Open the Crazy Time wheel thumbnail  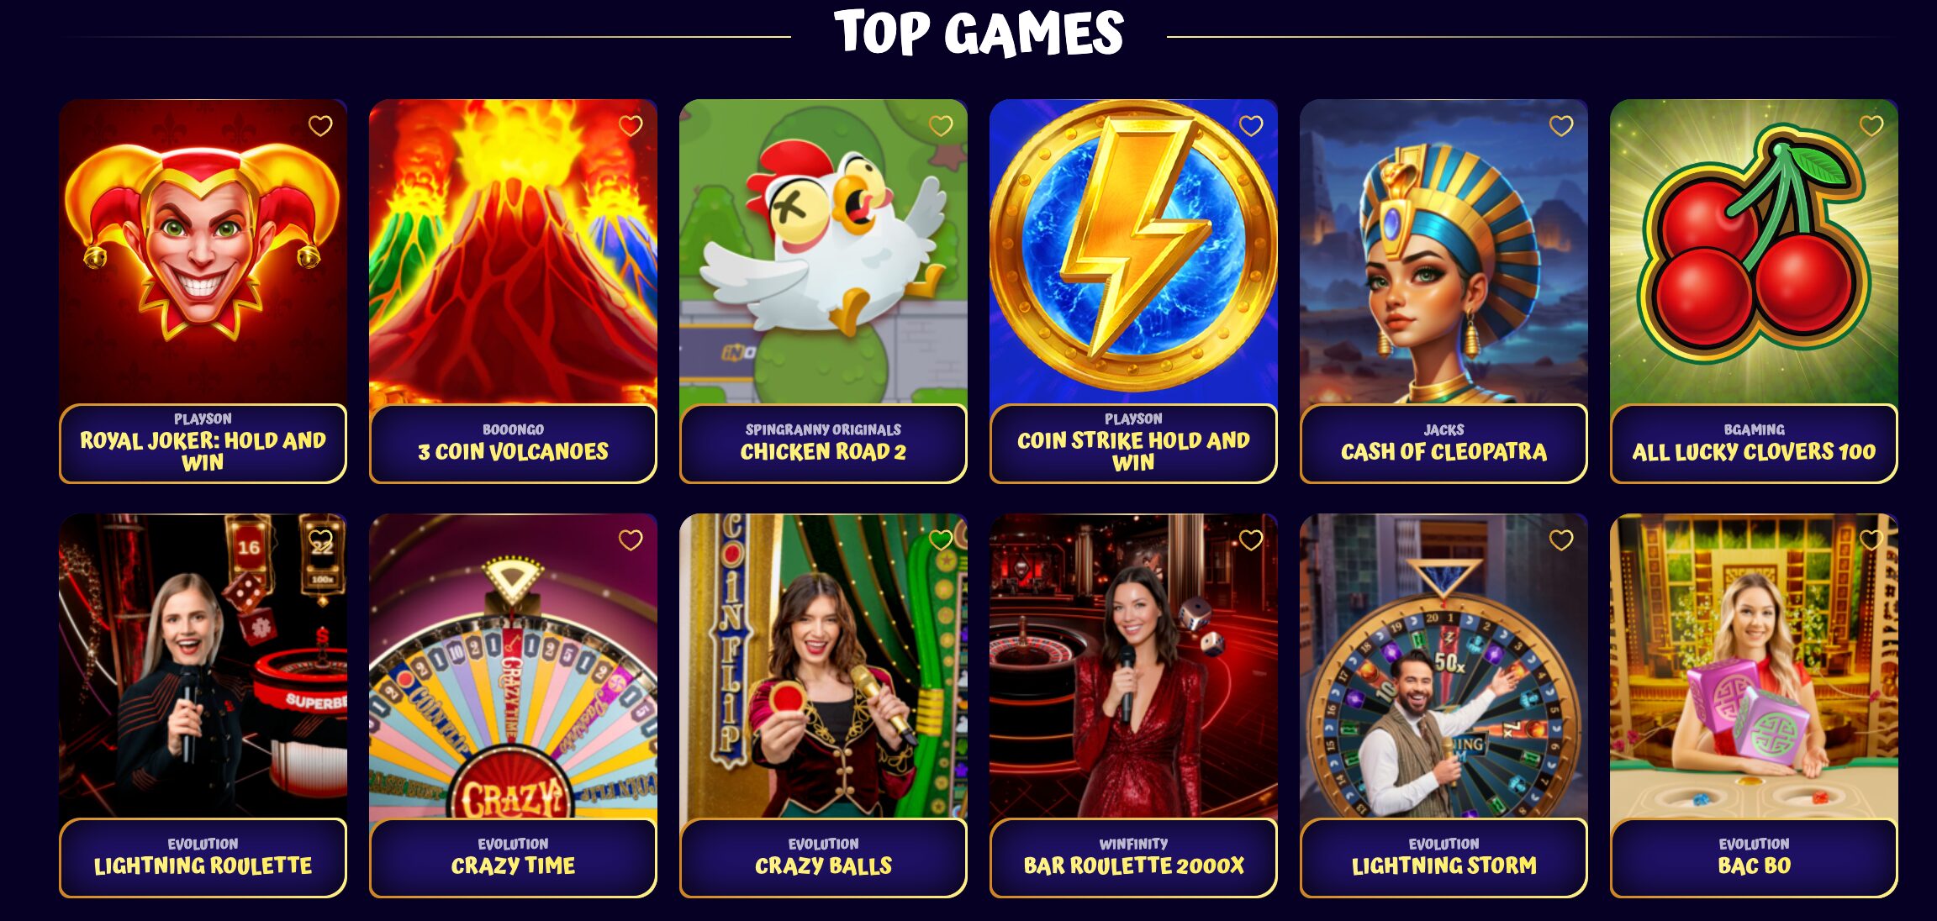[x=513, y=666]
